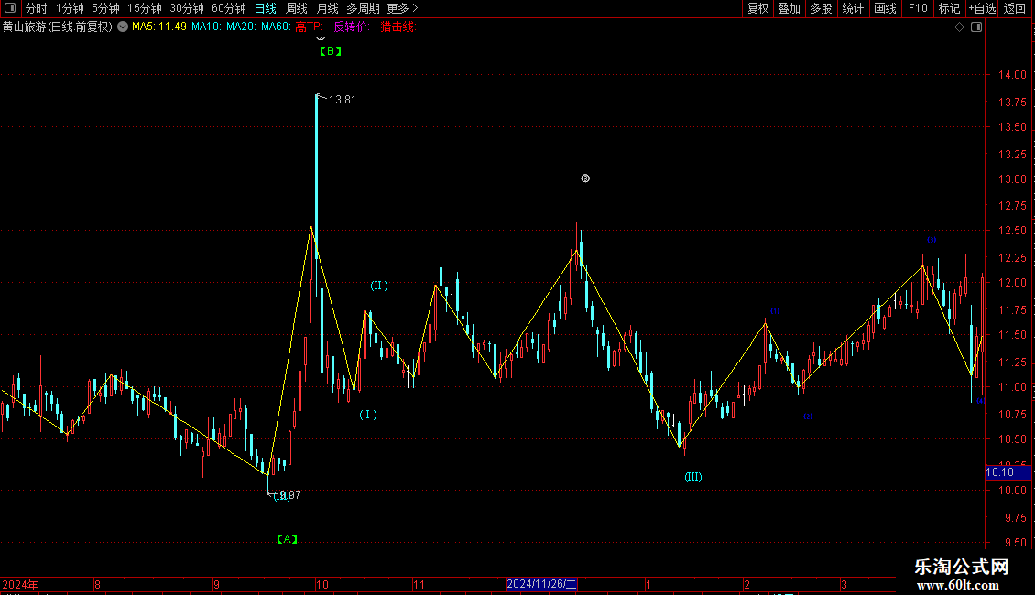Switch to 月线 monthly chart

click(327, 8)
